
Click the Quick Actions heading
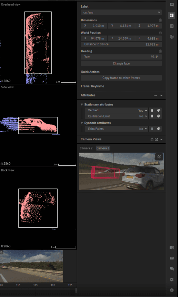(x=90, y=72)
